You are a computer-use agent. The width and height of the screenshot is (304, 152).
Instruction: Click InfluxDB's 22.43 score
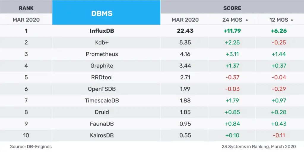tap(185, 31)
